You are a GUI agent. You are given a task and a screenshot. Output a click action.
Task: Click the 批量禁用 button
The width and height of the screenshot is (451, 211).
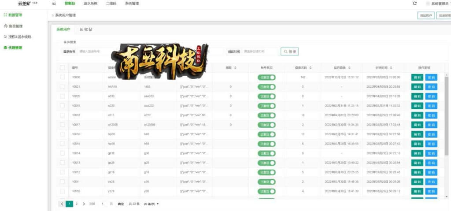coord(444,15)
